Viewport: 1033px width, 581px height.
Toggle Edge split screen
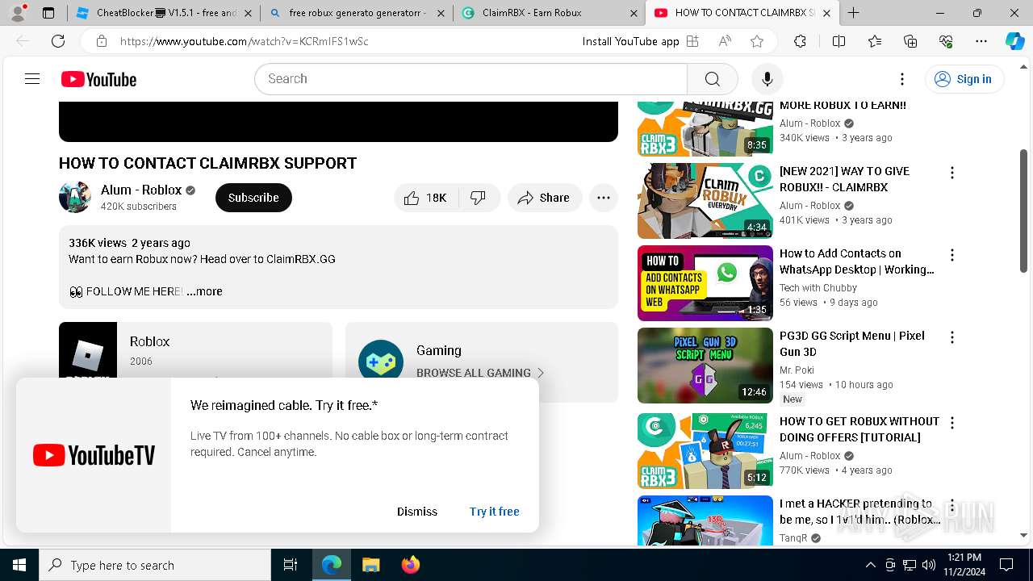point(839,41)
